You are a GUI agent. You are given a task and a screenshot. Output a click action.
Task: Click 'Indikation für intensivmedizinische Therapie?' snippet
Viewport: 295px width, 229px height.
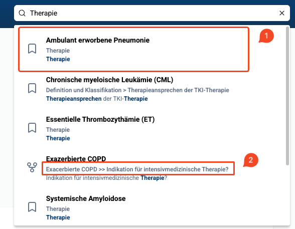pos(106,178)
